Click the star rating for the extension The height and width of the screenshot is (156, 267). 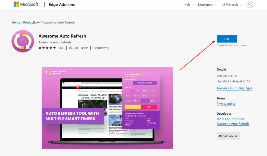point(47,48)
